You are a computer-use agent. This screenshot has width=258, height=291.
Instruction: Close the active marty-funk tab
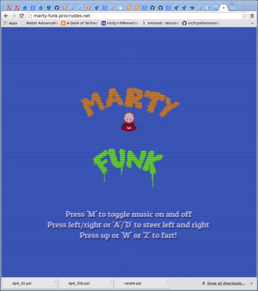pyautogui.click(x=224, y=8)
